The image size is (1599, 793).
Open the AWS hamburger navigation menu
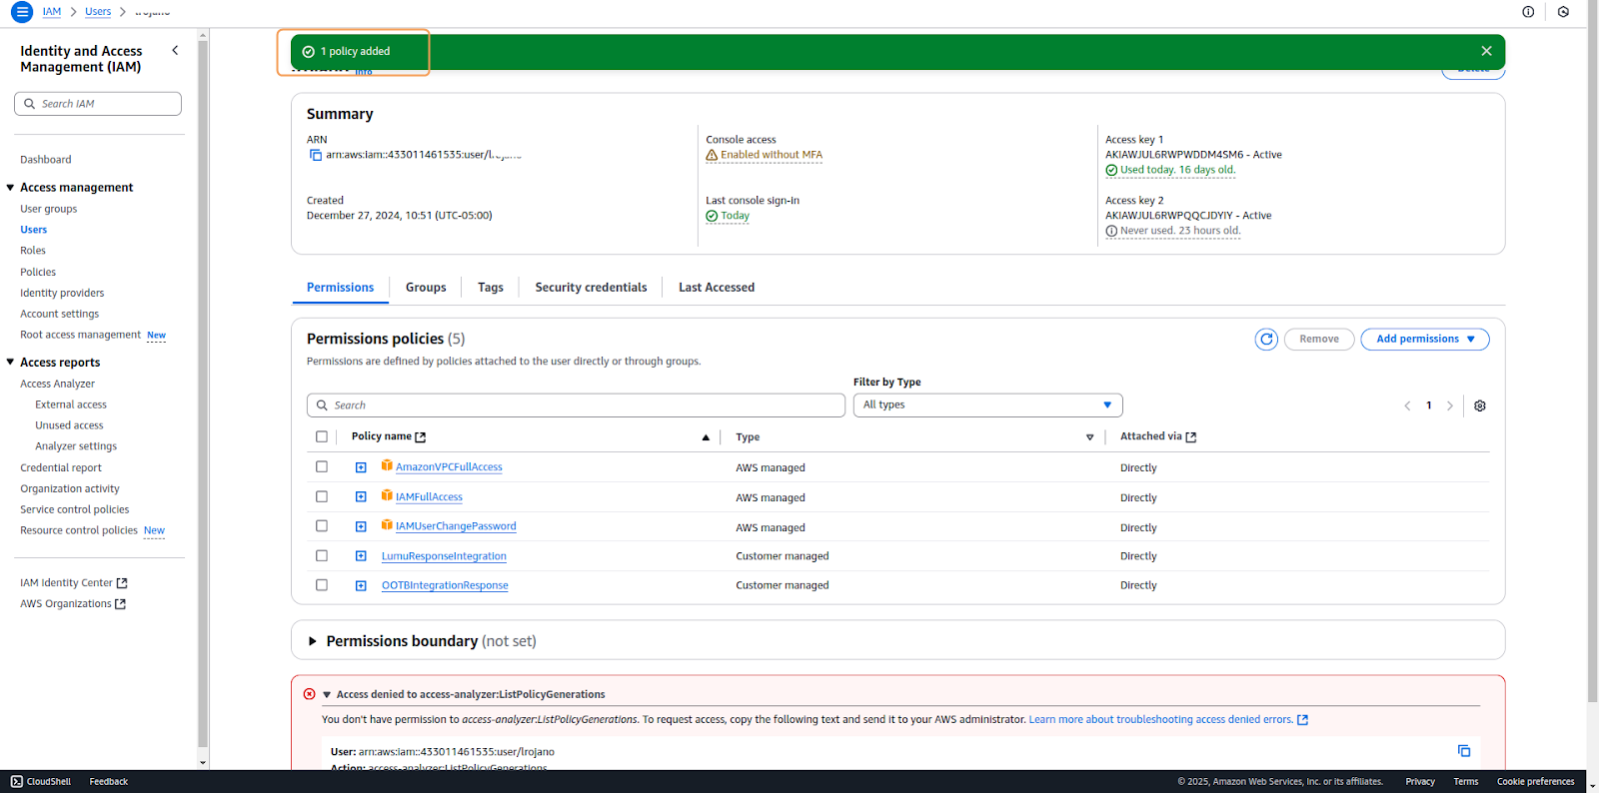click(21, 12)
